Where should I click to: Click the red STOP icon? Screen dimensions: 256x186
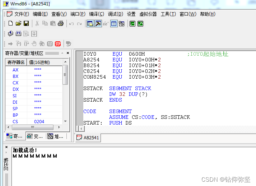tap(58, 44)
